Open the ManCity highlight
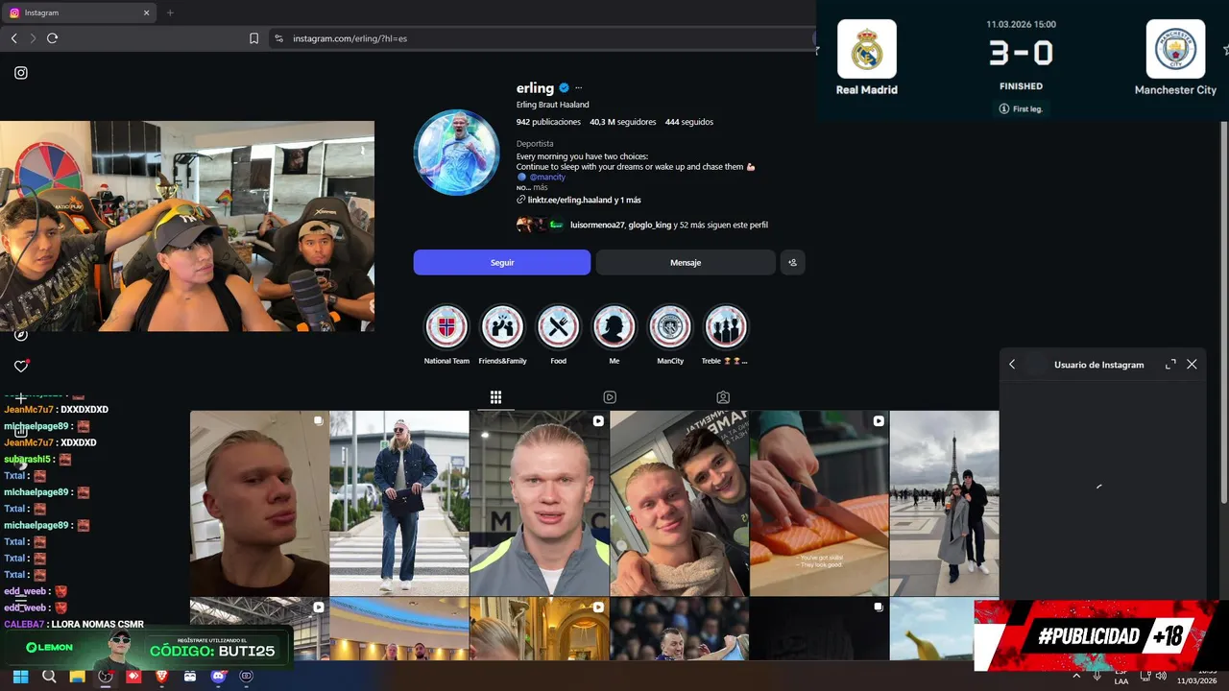Screen dimensions: 1229x691 click(x=670, y=327)
